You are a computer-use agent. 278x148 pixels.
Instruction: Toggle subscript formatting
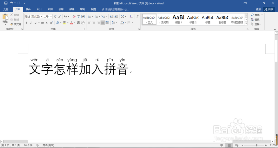click(47, 23)
